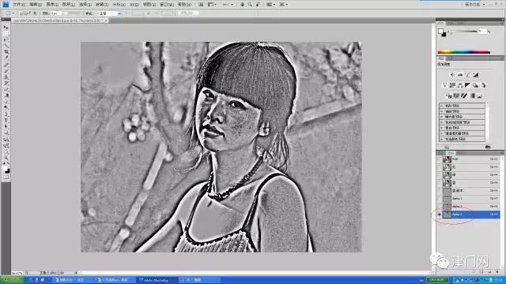The image size is (506, 284).
Task: Select the Eraser tool
Action: click(6, 89)
